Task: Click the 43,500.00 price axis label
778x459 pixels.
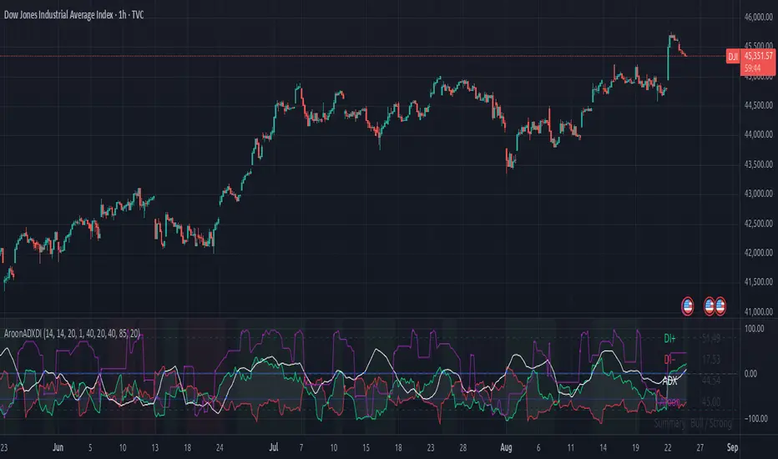Action: pyautogui.click(x=758, y=164)
